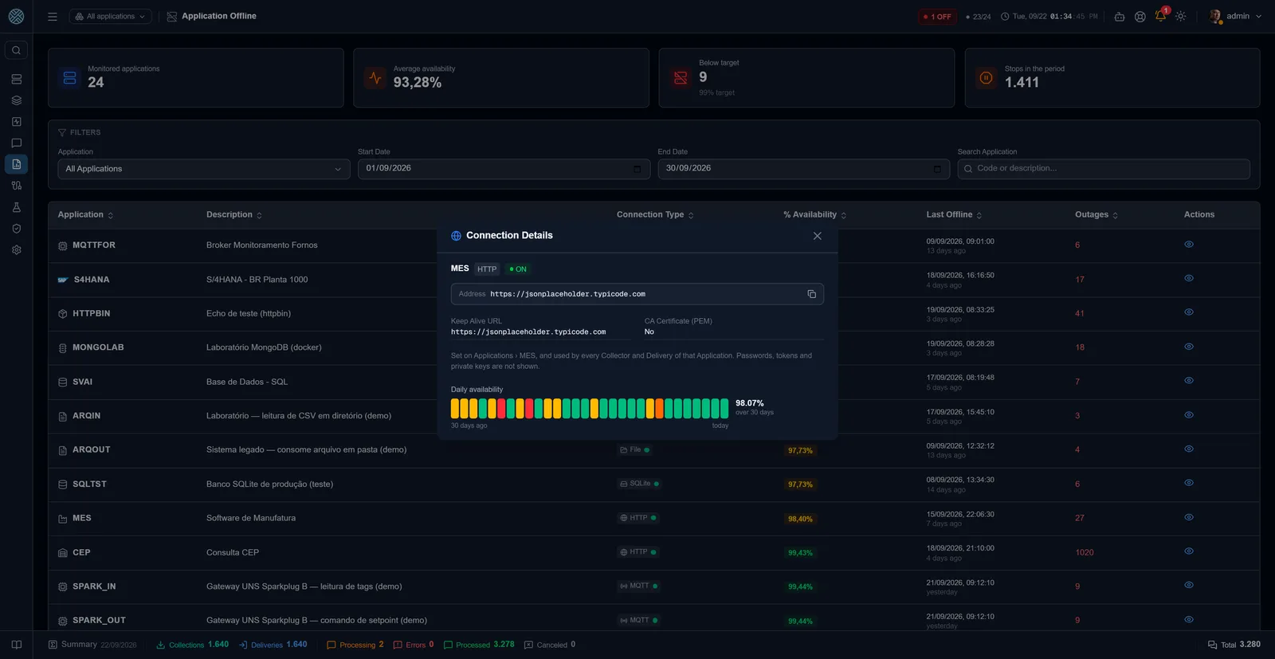Click the Errors 0 summary link
The width and height of the screenshot is (1275, 659).
click(414, 645)
